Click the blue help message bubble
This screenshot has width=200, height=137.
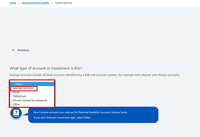tap(93, 115)
